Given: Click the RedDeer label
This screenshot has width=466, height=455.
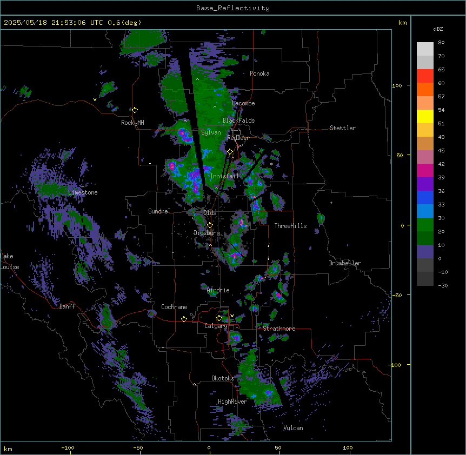Looking at the screenshot, I should (238, 138).
